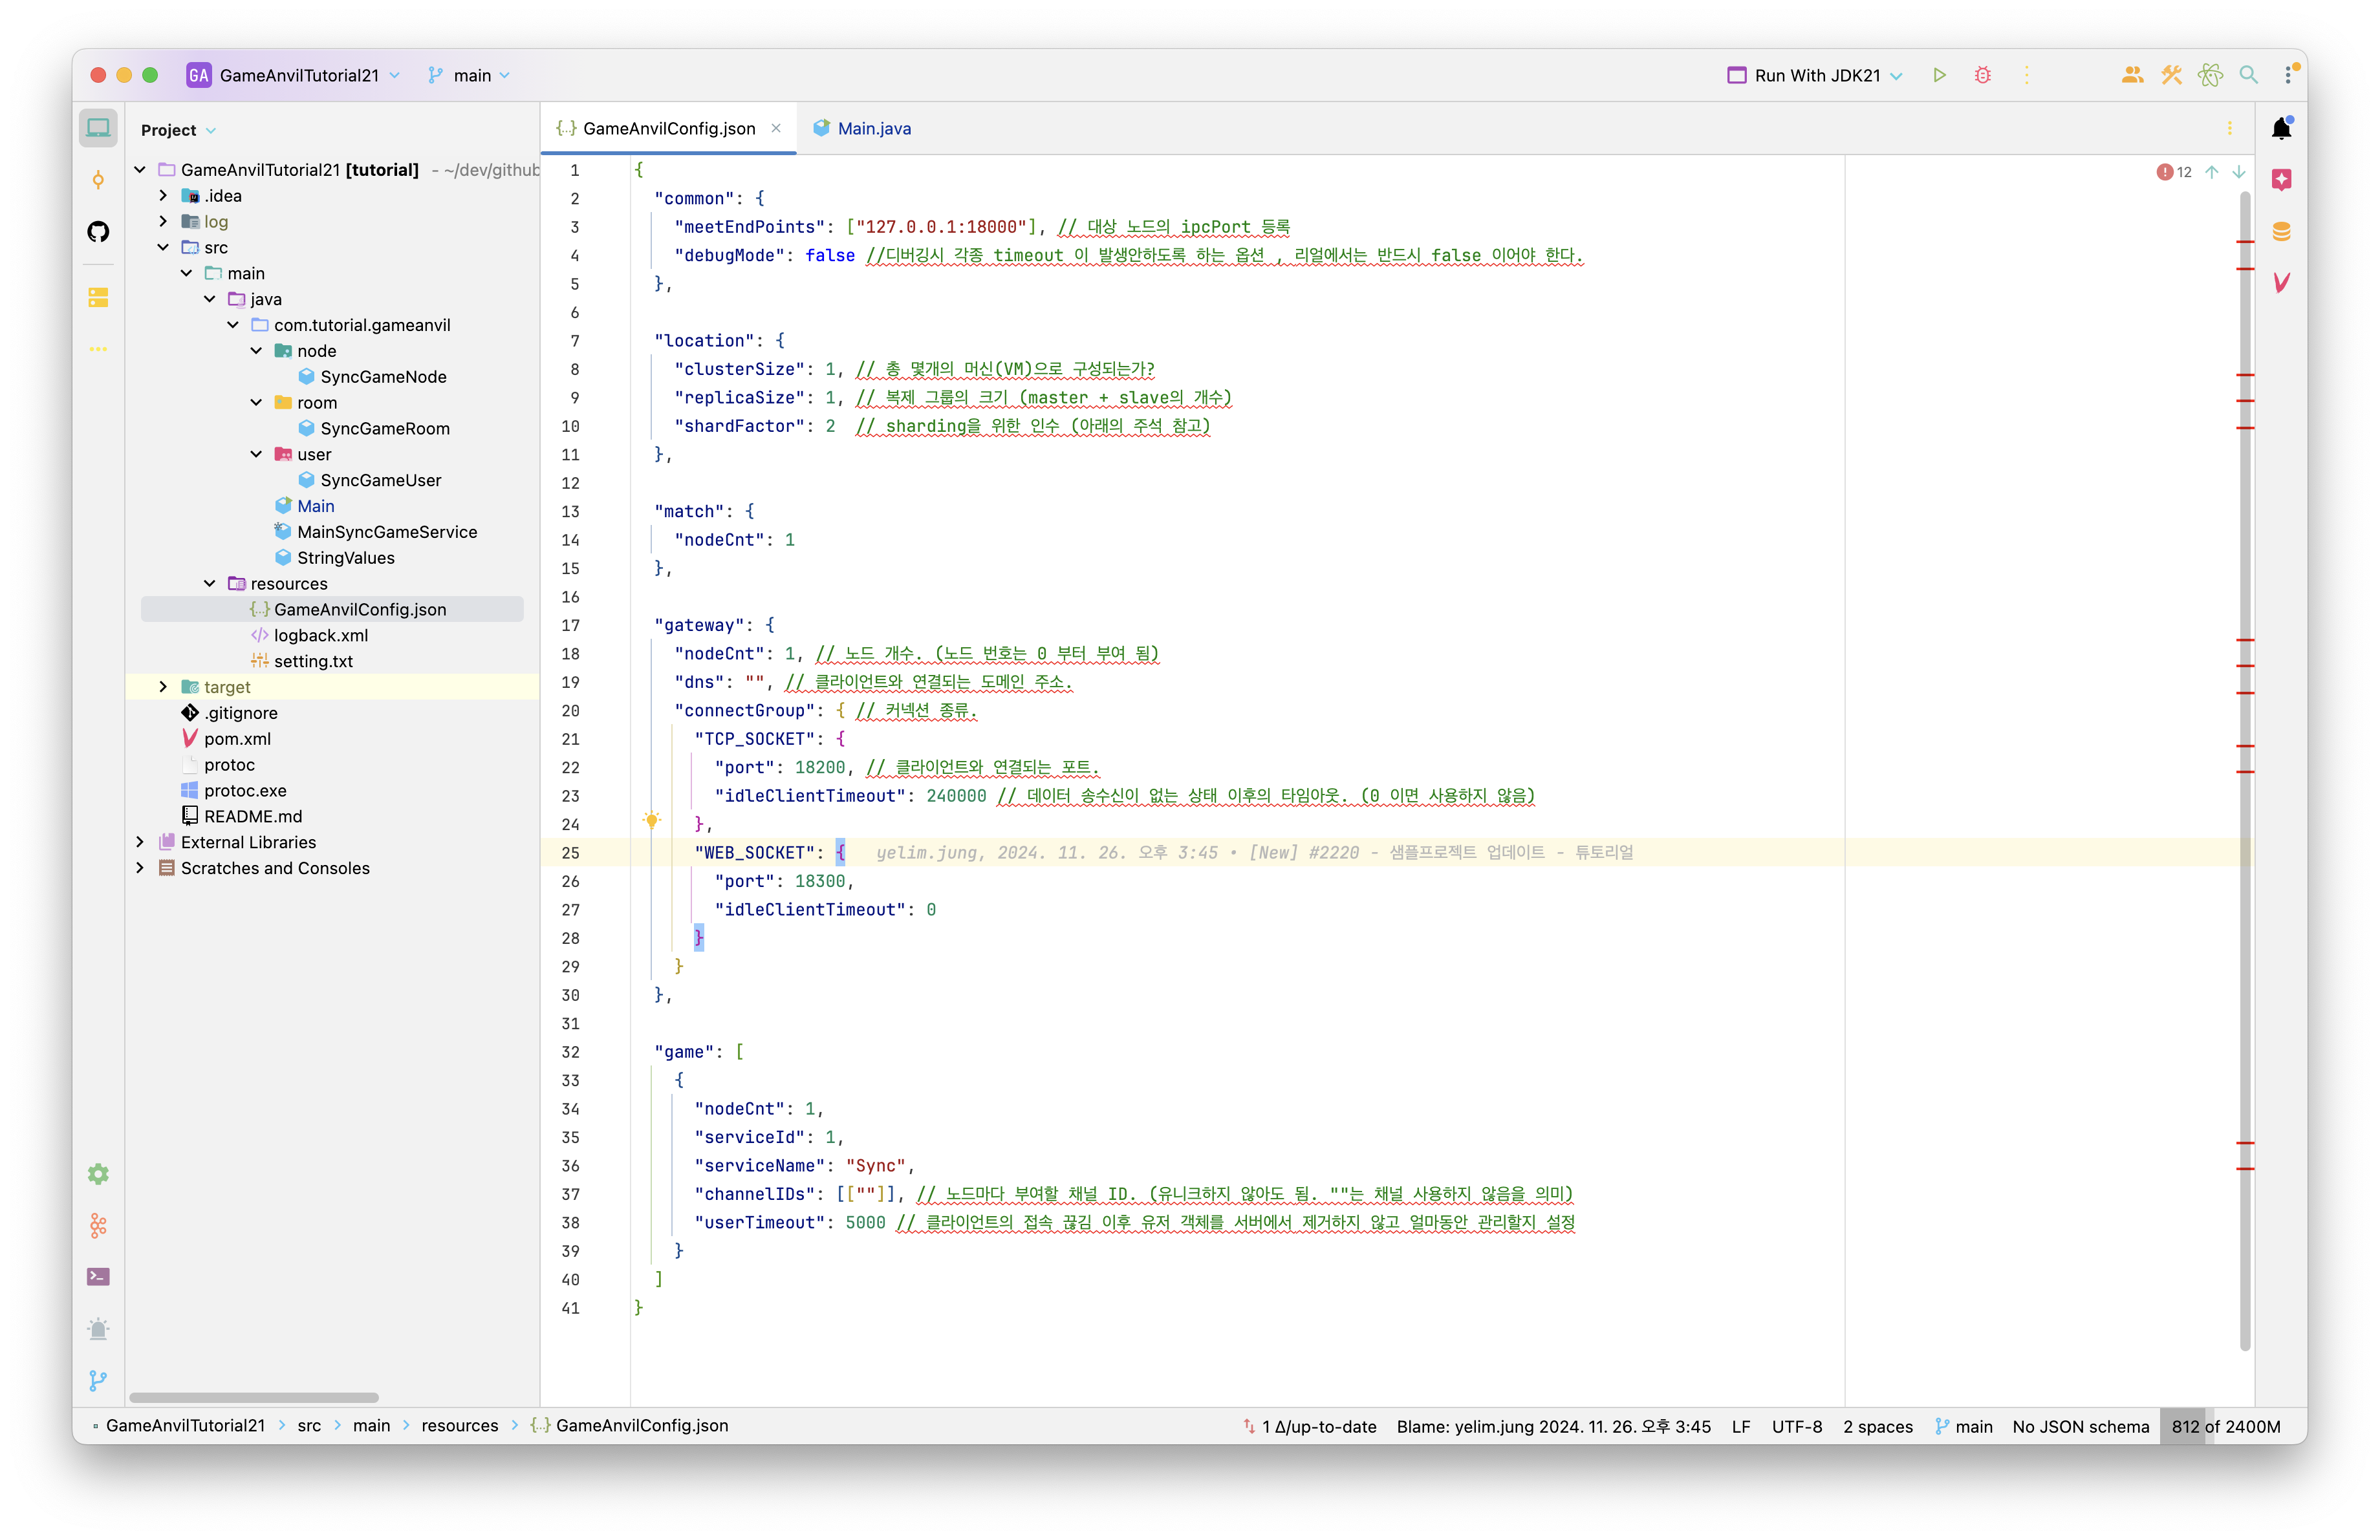Click the LF line separator widget

coord(1741,1426)
